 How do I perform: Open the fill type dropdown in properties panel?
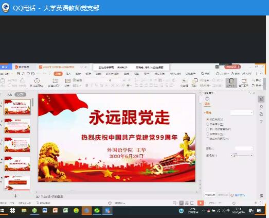(x=242, y=113)
